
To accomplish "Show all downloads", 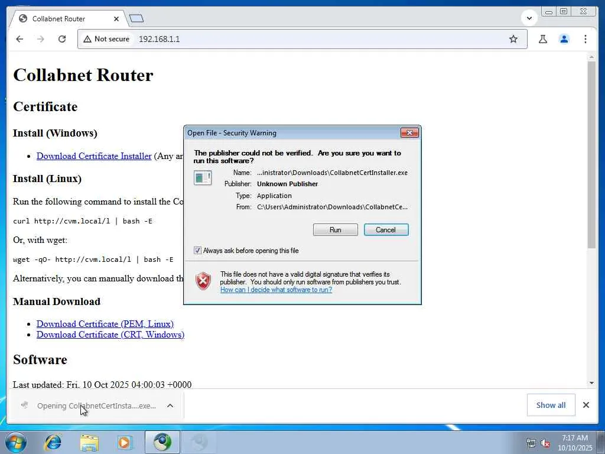I will pyautogui.click(x=551, y=405).
